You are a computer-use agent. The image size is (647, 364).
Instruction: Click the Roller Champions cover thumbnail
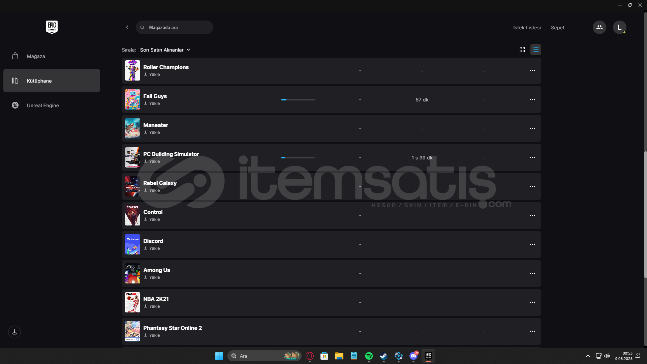pos(132,70)
